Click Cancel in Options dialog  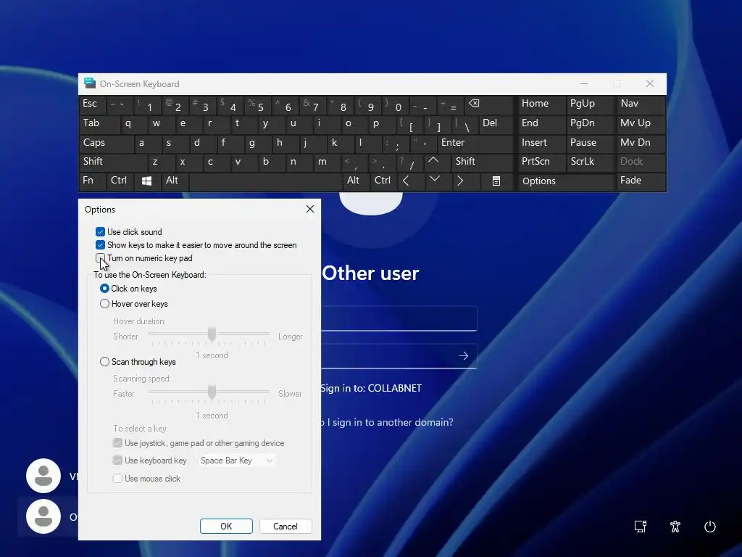click(285, 527)
